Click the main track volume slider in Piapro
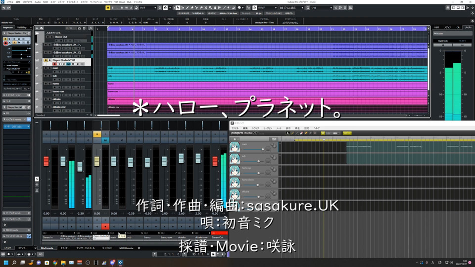Image resolution: width=475 pixels, height=267 pixels. [253, 149]
